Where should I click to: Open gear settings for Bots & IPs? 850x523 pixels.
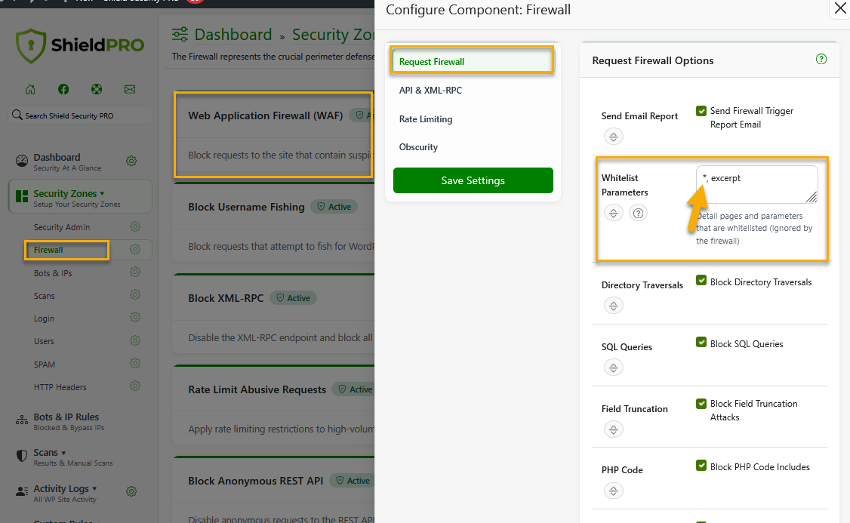(135, 272)
